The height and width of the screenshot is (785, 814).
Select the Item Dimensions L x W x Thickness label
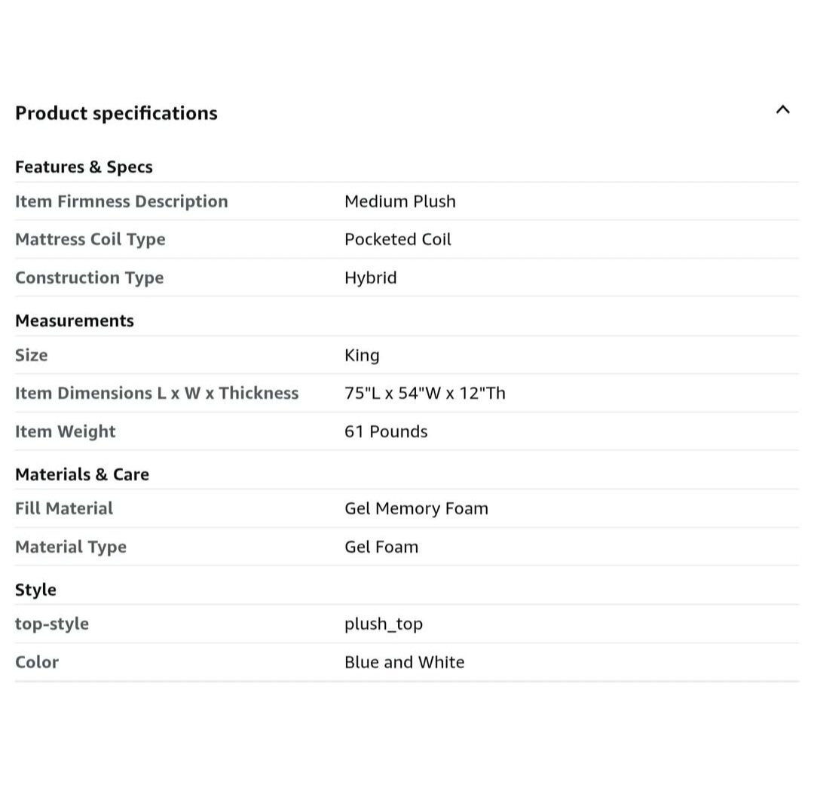pos(157,393)
